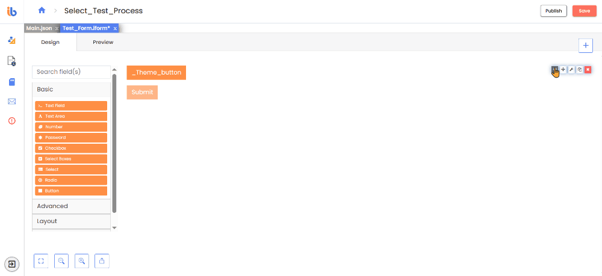
Task: Collapse the Basic field group
Action: [x=72, y=90]
